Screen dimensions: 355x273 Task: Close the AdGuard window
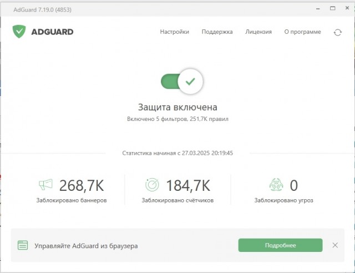pos(347,8)
